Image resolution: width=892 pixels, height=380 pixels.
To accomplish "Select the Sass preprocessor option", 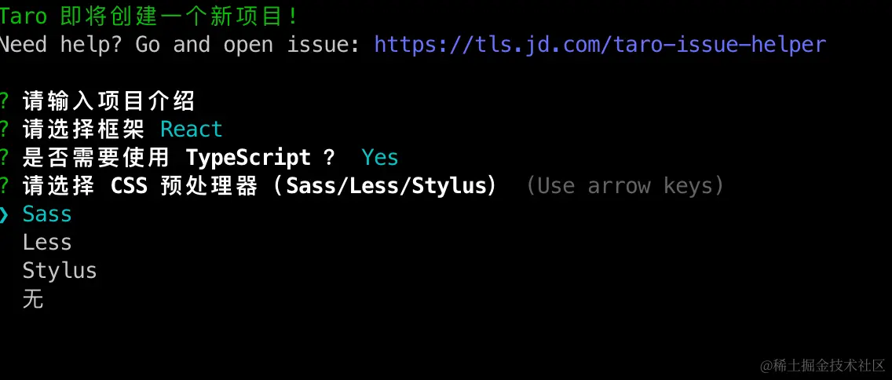I will [47, 214].
